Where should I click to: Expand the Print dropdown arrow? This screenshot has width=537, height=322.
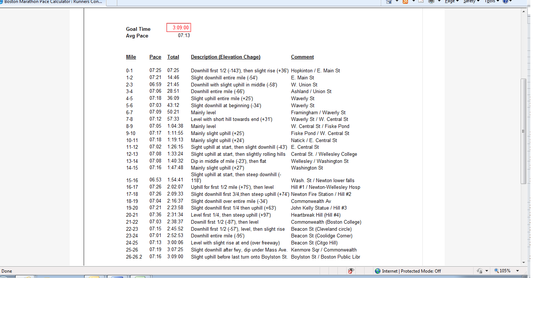tap(439, 1)
